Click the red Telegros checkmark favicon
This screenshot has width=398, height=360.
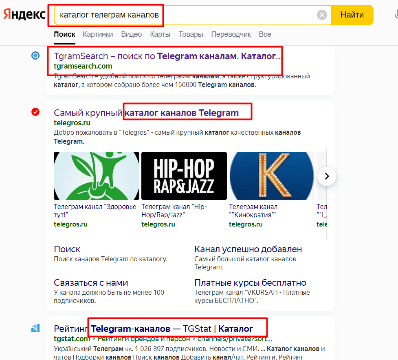click(35, 112)
